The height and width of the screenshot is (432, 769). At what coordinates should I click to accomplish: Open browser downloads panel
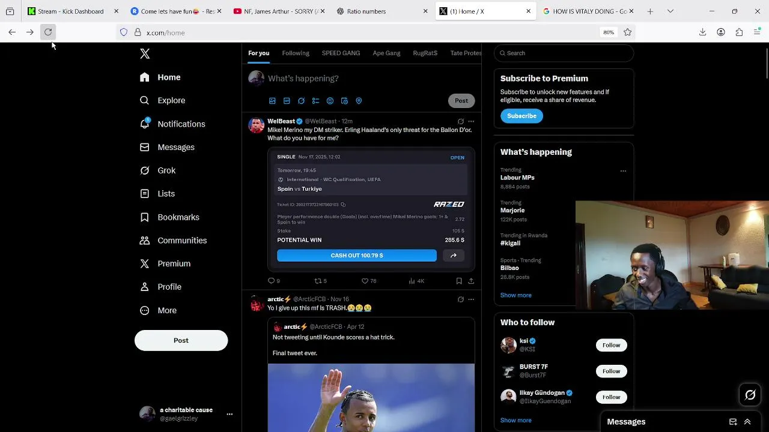pyautogui.click(x=702, y=32)
